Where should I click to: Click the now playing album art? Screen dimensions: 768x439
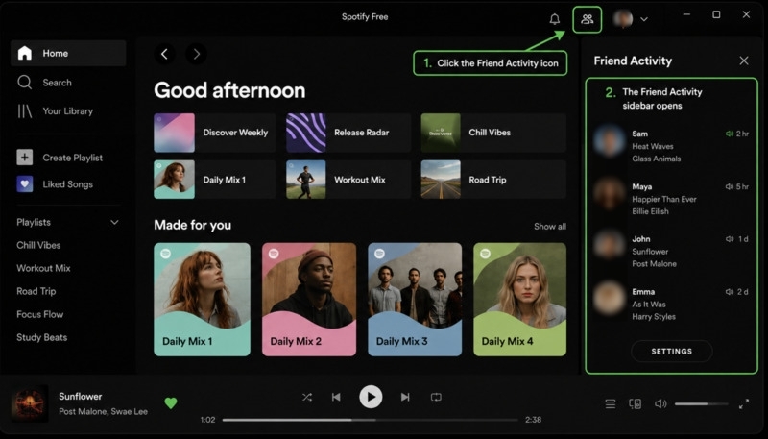[x=30, y=403]
